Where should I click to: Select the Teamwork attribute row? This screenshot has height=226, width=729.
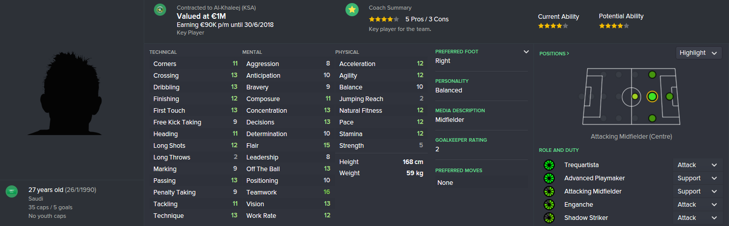[288, 192]
